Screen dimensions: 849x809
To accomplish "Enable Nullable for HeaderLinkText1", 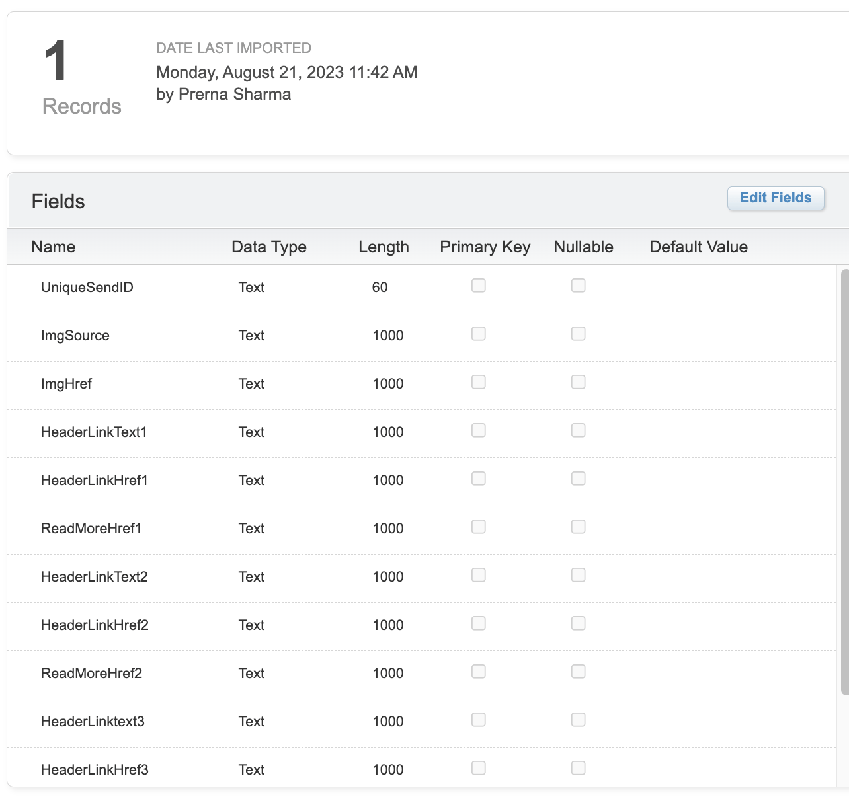I will tap(578, 430).
